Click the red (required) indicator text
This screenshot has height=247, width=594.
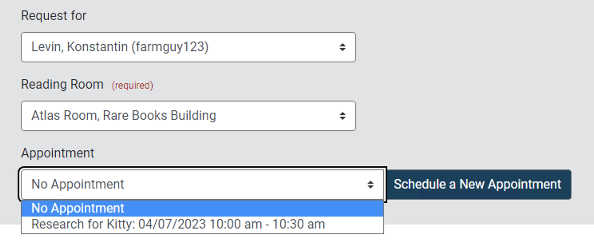pos(132,85)
